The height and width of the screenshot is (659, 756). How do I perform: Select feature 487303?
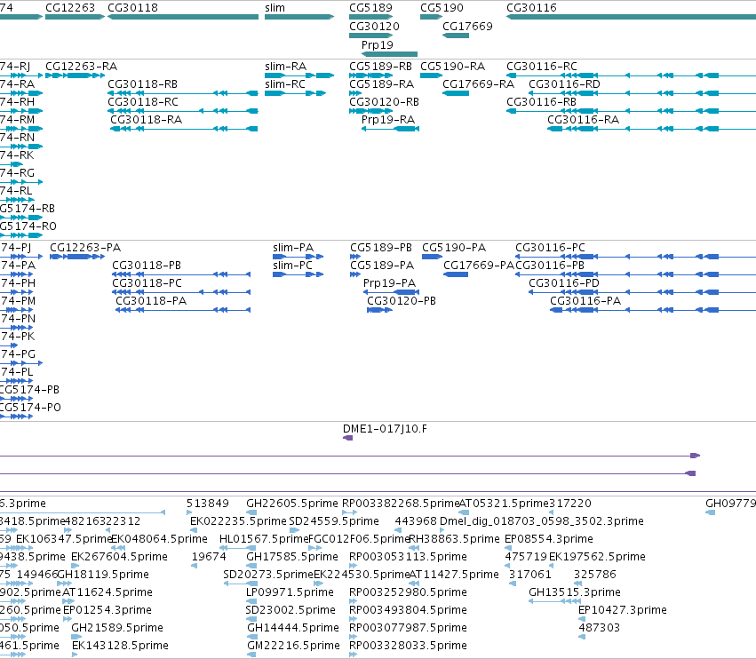[x=600, y=628]
